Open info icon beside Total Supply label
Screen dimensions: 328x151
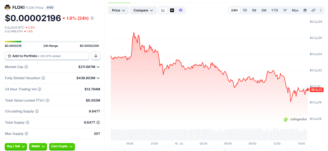(27, 122)
